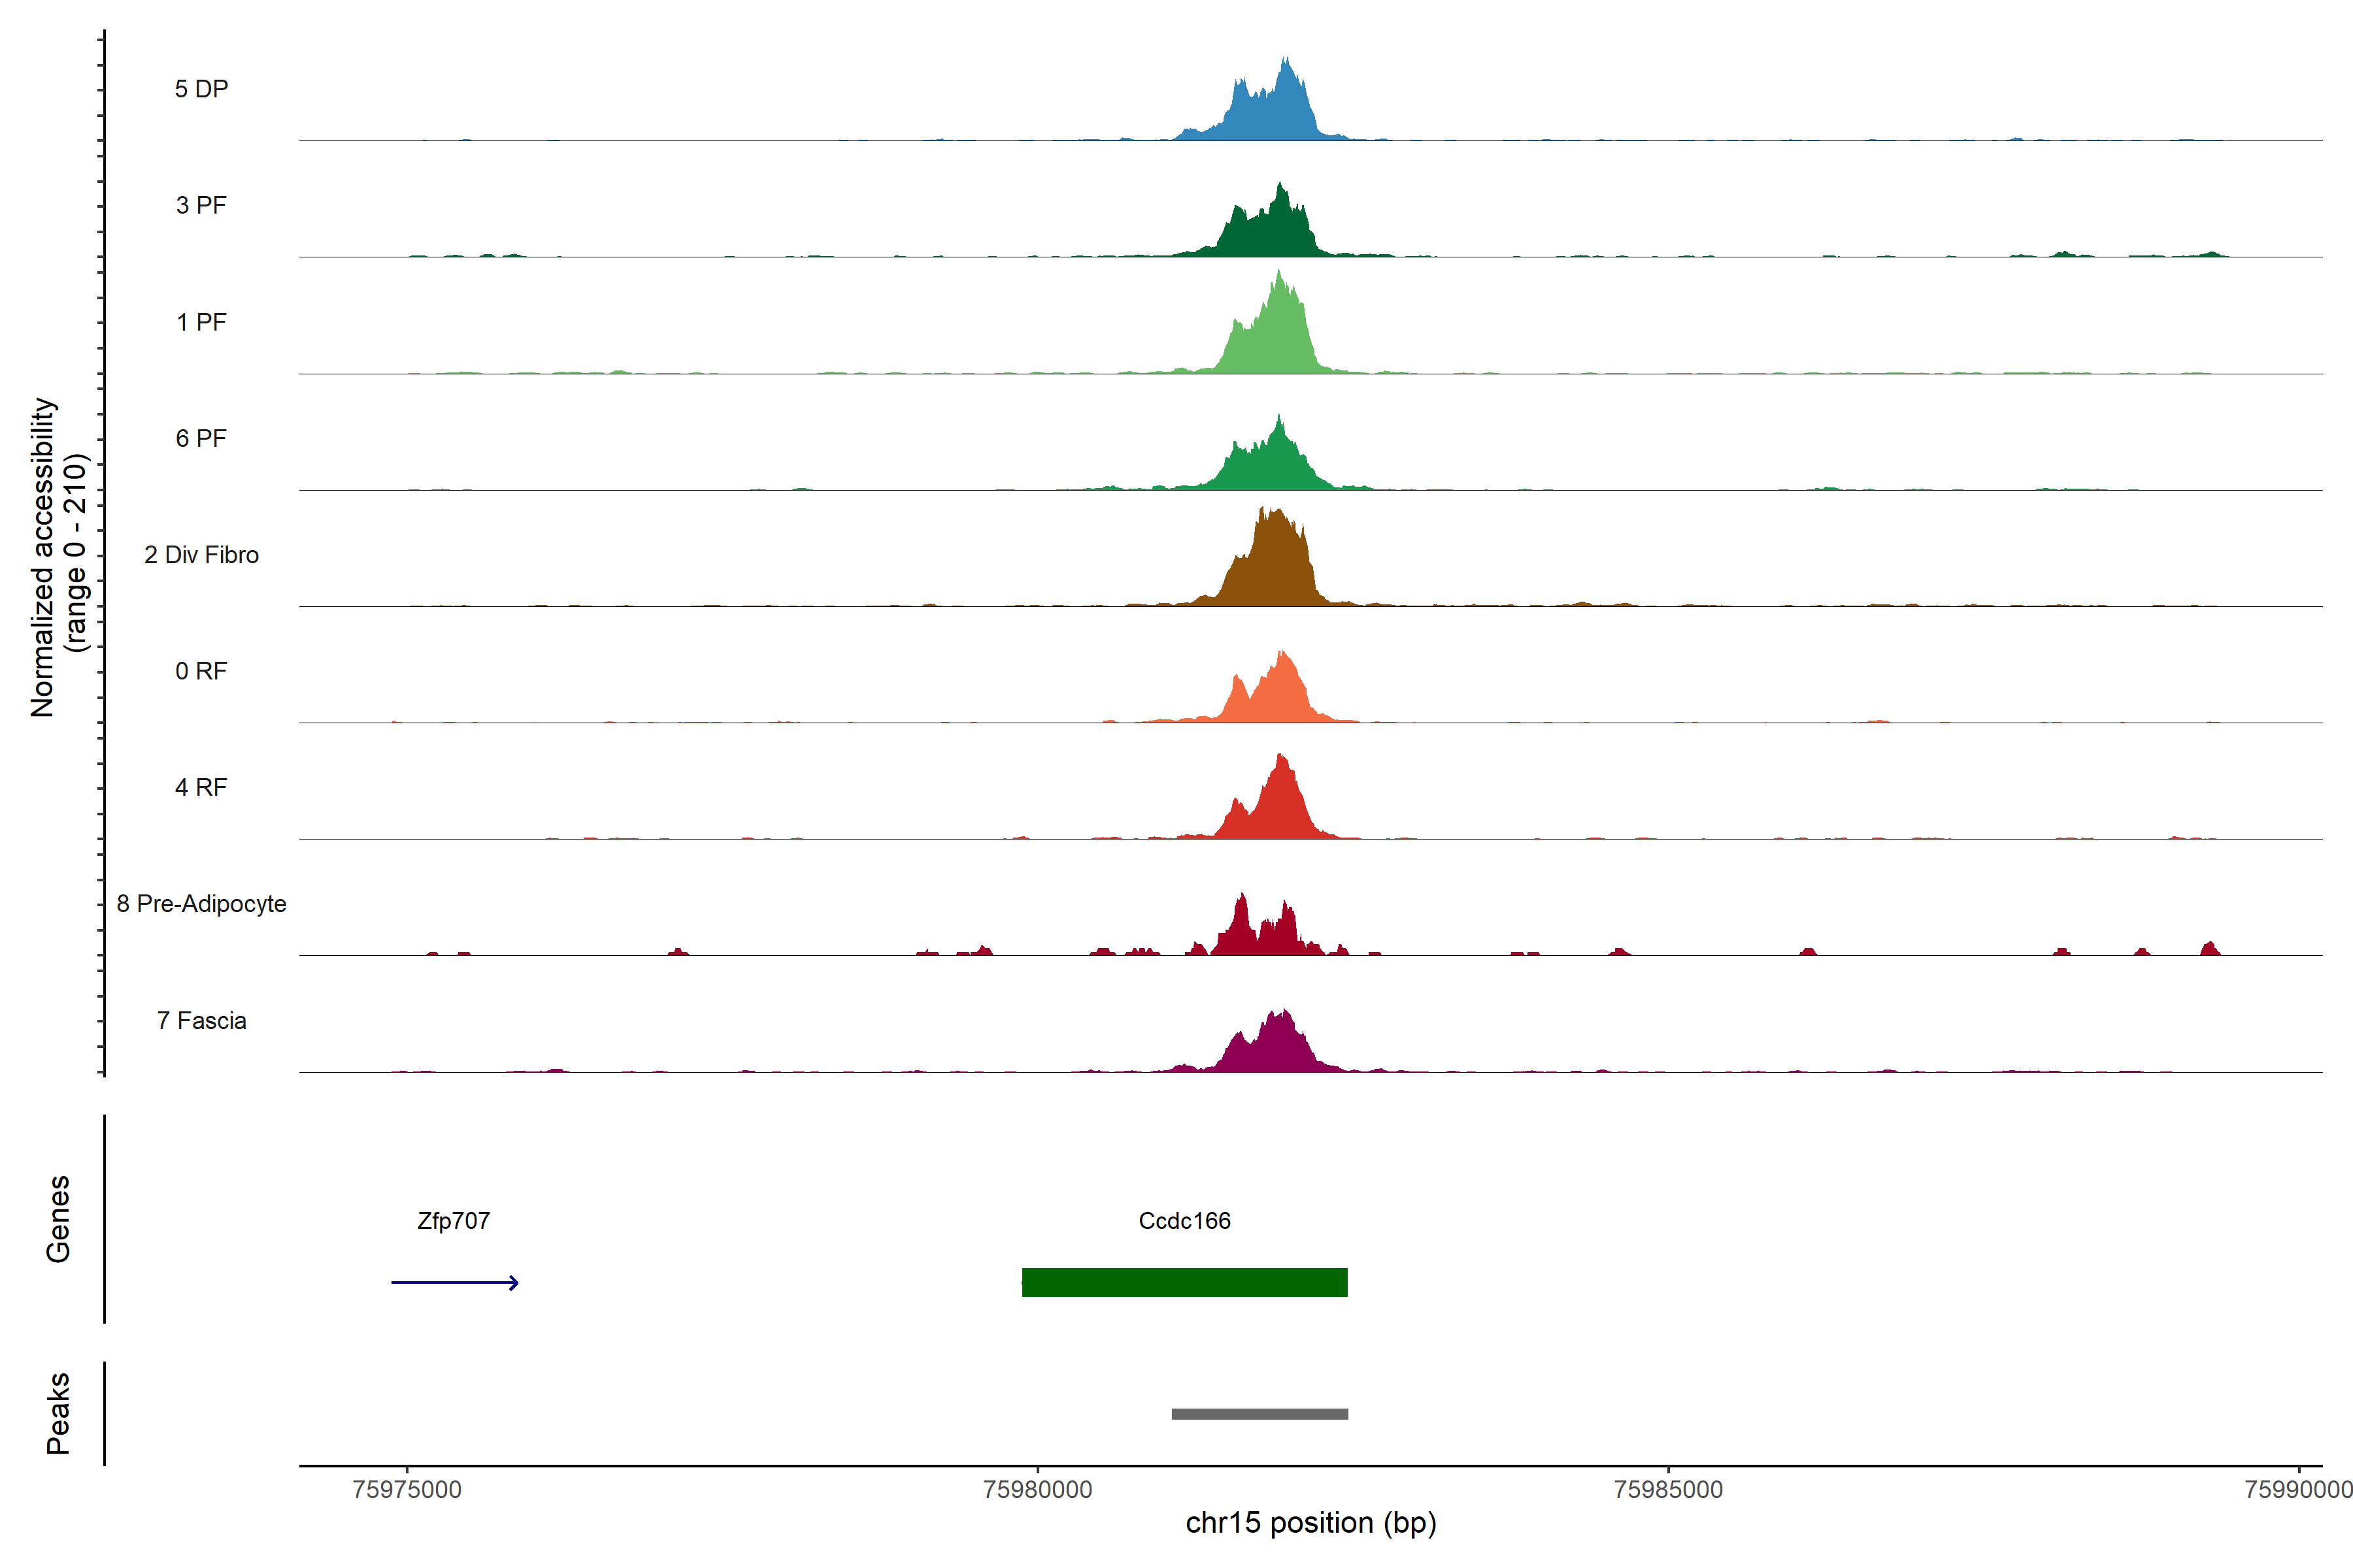Click the 75985000 axis tick label
The height and width of the screenshot is (1568, 2353).
point(1668,1489)
